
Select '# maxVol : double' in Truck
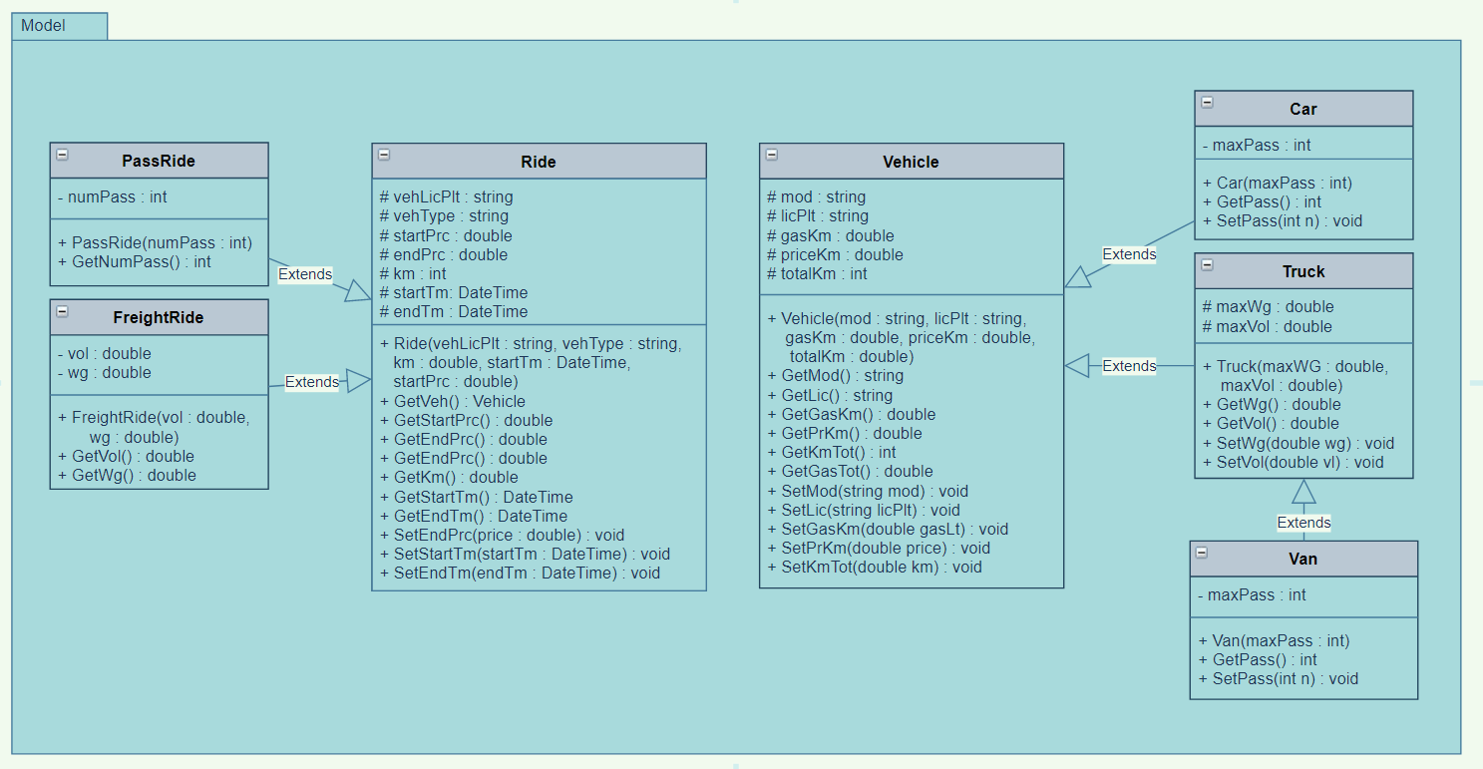(1267, 326)
